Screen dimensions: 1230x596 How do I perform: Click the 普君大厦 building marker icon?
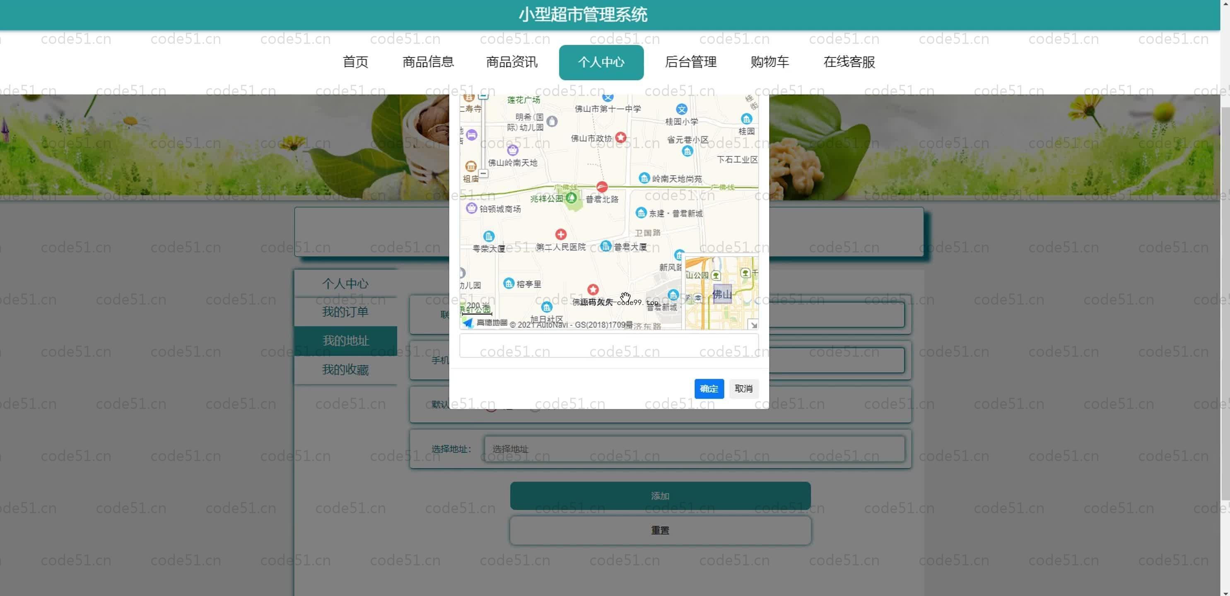tap(605, 246)
